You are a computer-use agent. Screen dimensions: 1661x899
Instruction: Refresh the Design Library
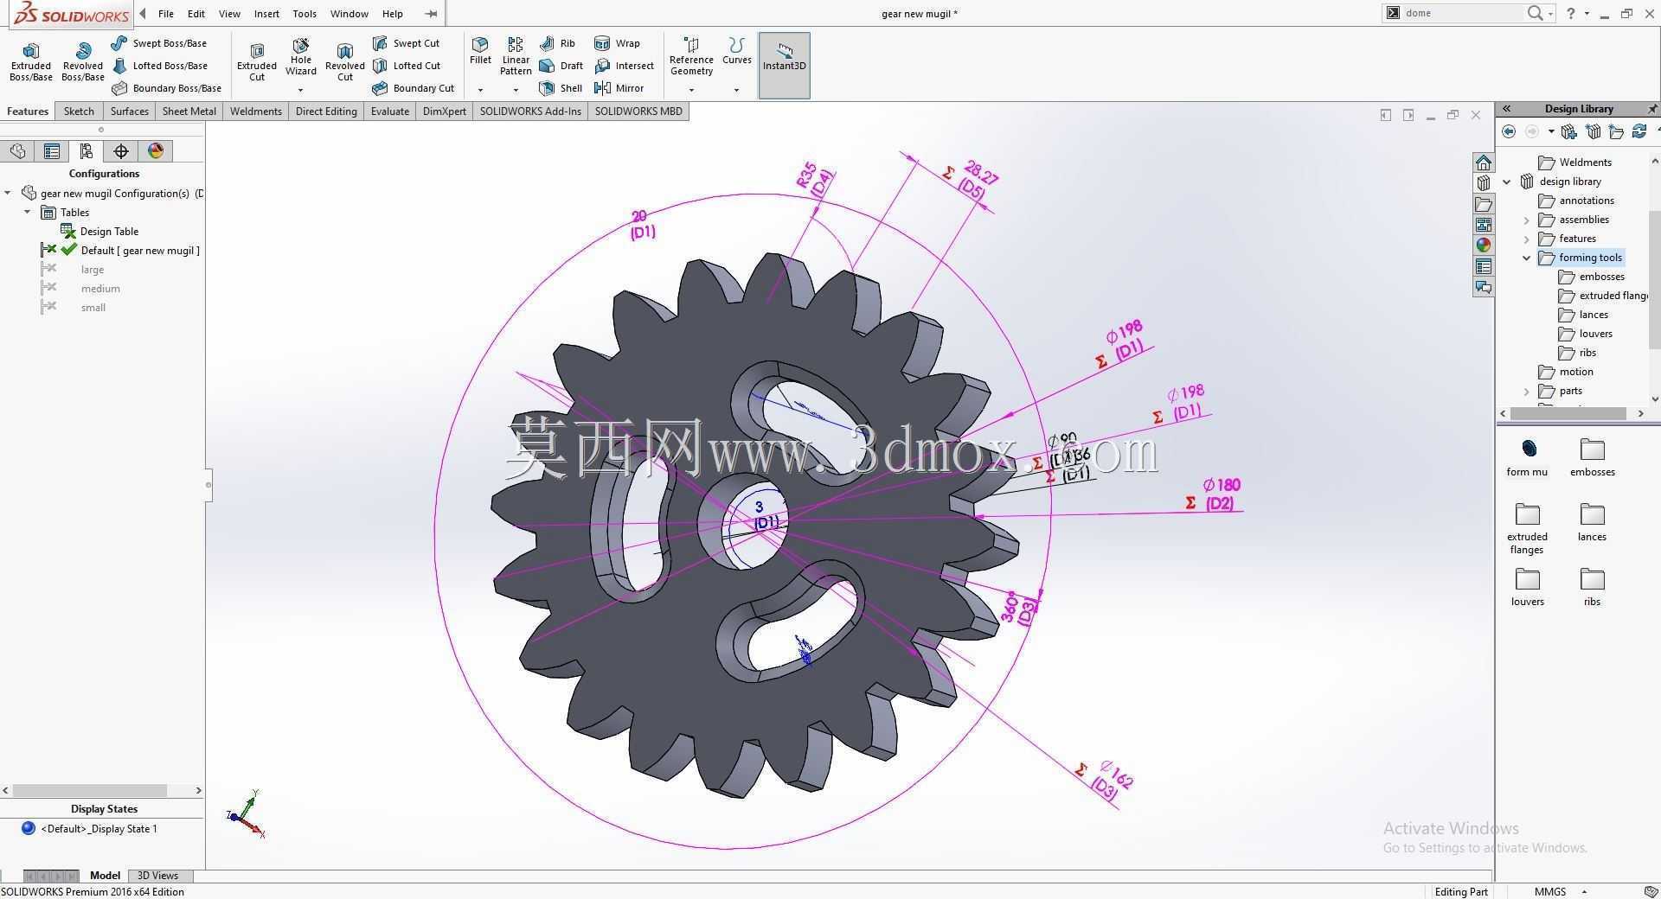click(1639, 131)
